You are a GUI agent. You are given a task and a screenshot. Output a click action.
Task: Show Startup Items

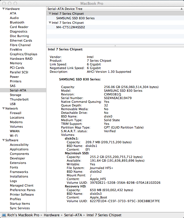click(20, 204)
